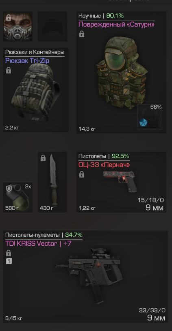172x331 pixels.
Task: Open the armor plate slot showing 66%
Action: (150, 117)
